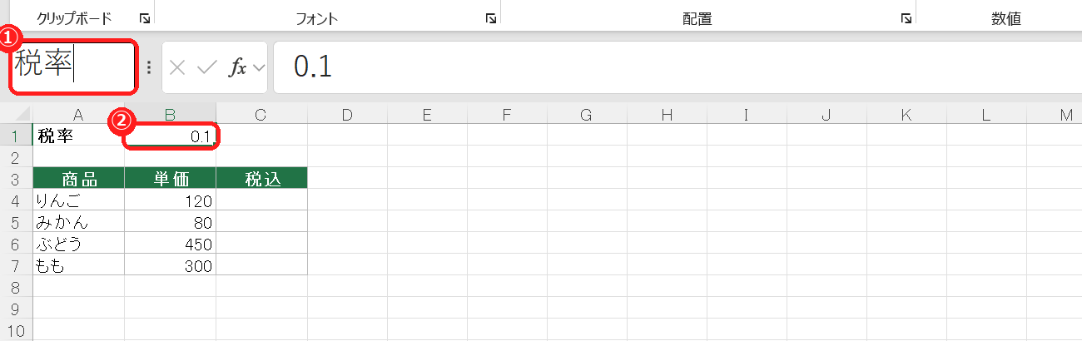
Task: Select cell B1 containing 0.1
Action: click(x=171, y=136)
